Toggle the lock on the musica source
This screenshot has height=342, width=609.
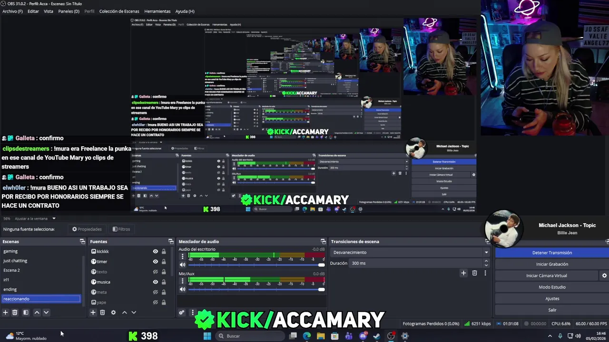pos(164,282)
